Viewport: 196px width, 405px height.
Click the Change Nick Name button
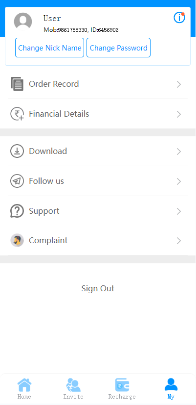50,48
